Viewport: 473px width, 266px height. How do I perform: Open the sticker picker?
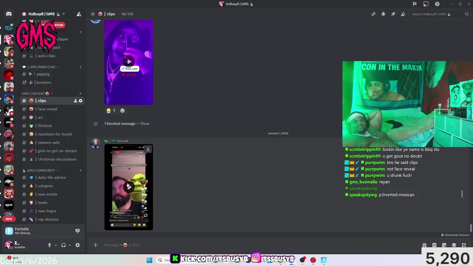point(444,245)
